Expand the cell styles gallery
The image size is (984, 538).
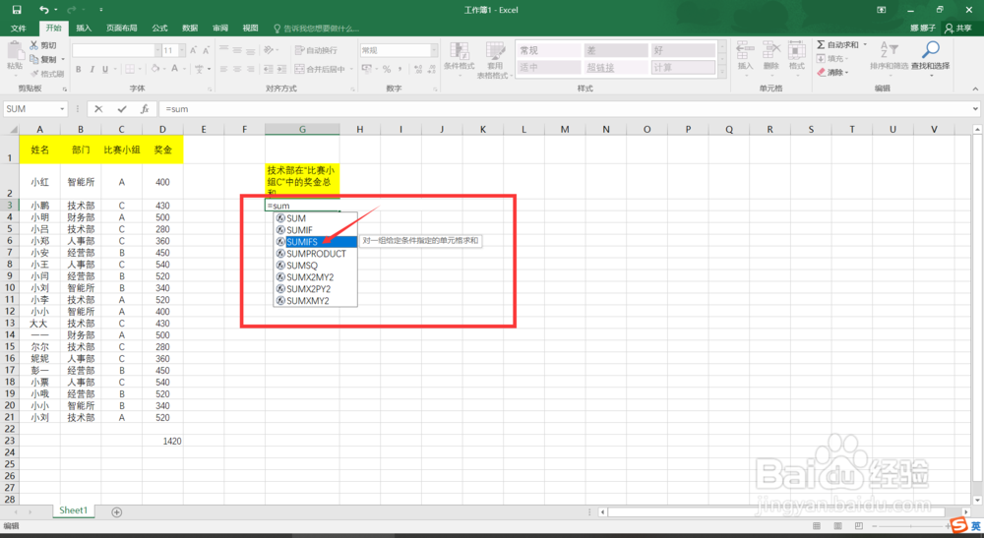tap(722, 74)
